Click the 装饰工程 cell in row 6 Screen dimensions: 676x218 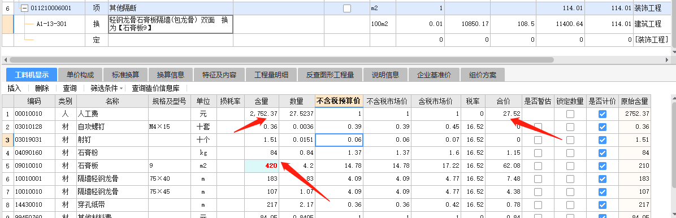tap(652, 8)
